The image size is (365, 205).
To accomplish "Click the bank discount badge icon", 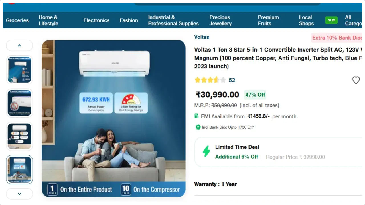I will [198, 127].
